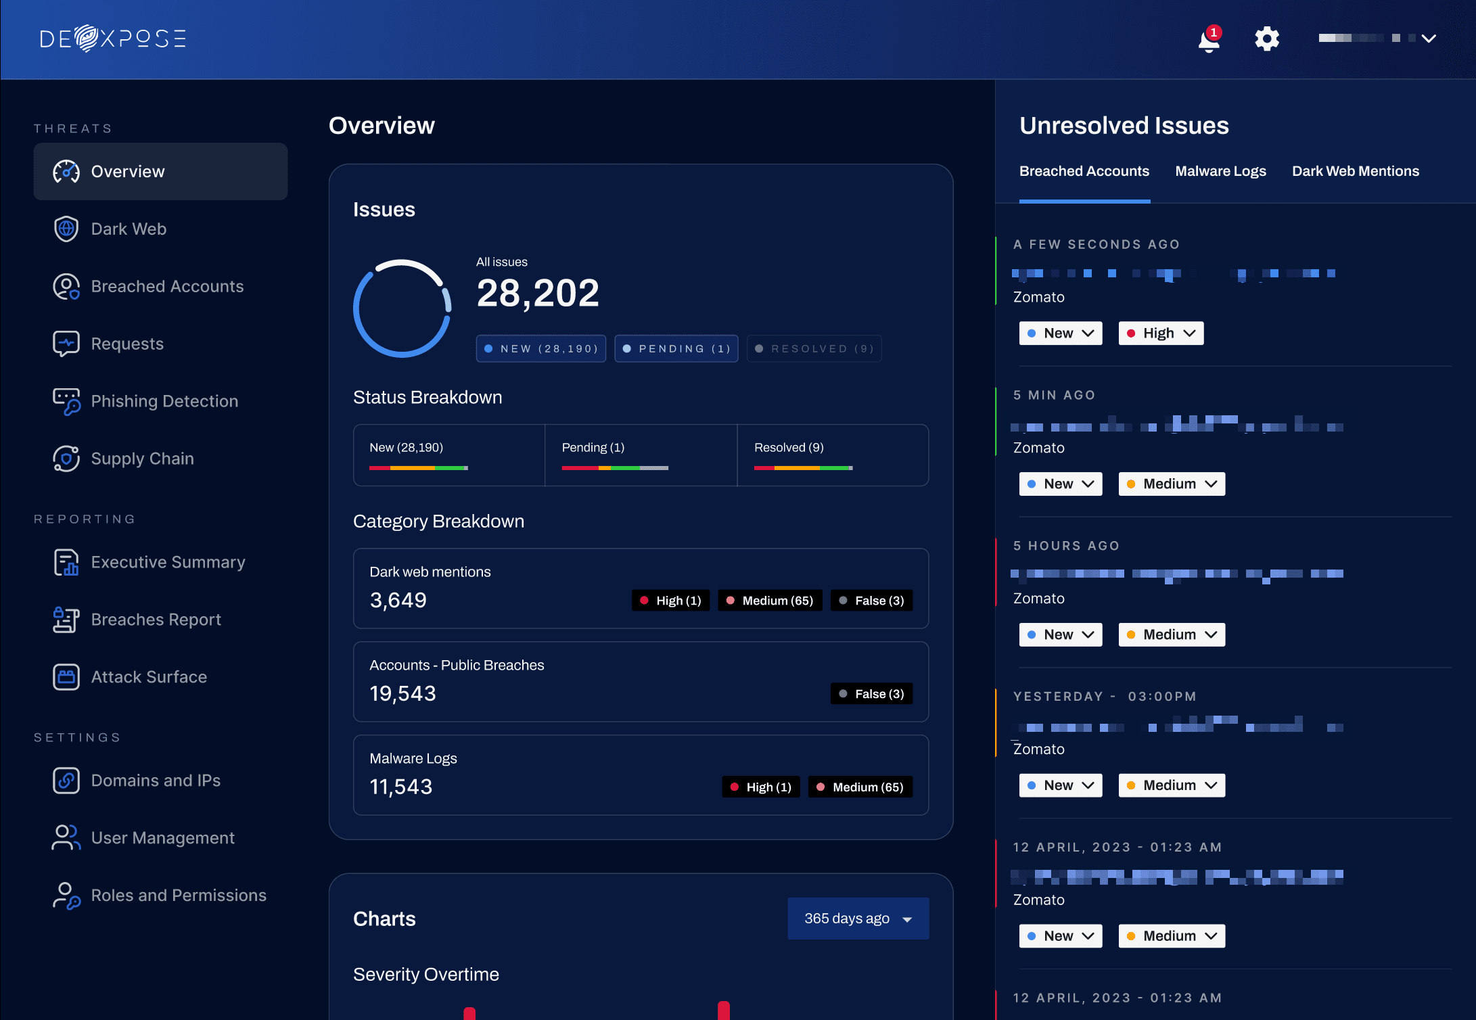The height and width of the screenshot is (1020, 1476).
Task: Click the Executive Summary report icon
Action: click(x=66, y=563)
